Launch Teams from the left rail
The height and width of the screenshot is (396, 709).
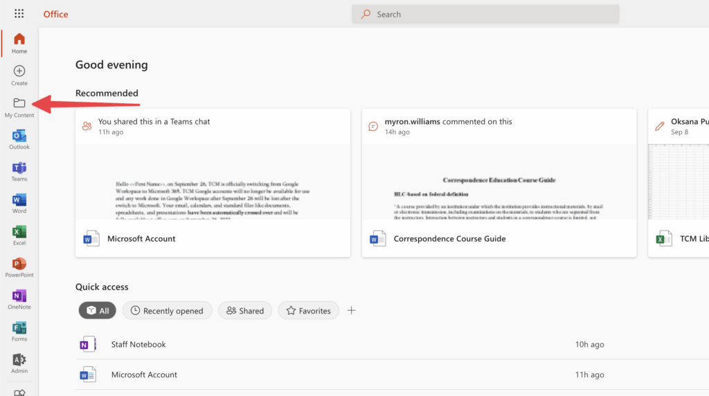[19, 171]
